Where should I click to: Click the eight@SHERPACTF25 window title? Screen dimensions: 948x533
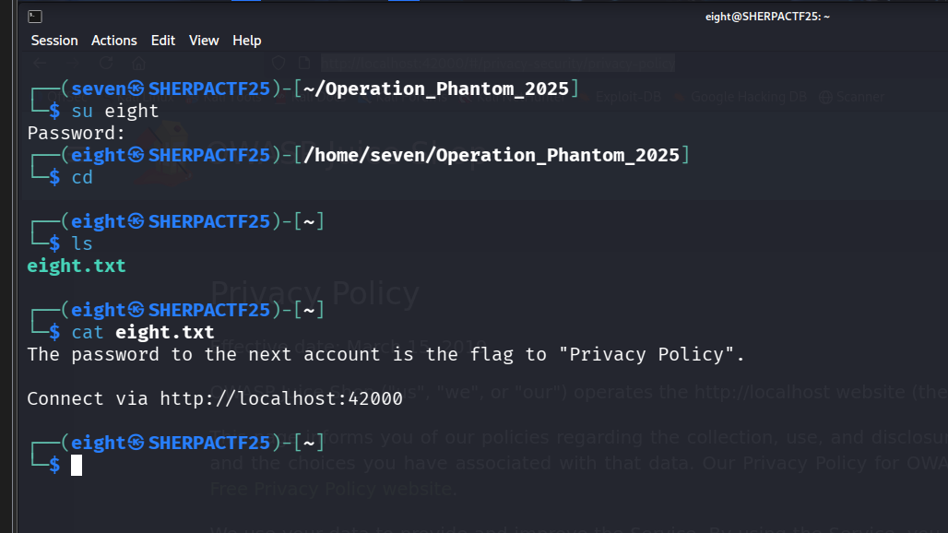pyautogui.click(x=766, y=17)
